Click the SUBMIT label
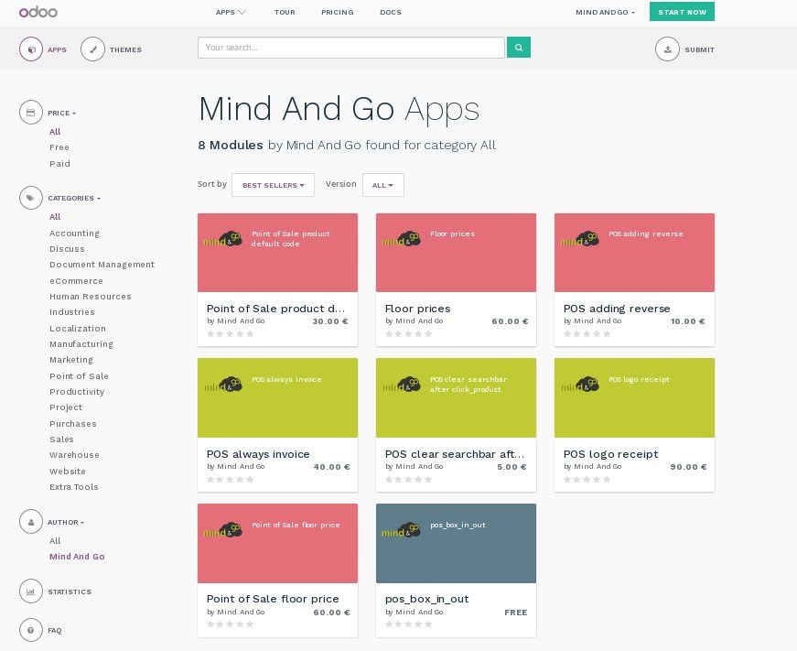The image size is (797, 651). [x=699, y=49]
